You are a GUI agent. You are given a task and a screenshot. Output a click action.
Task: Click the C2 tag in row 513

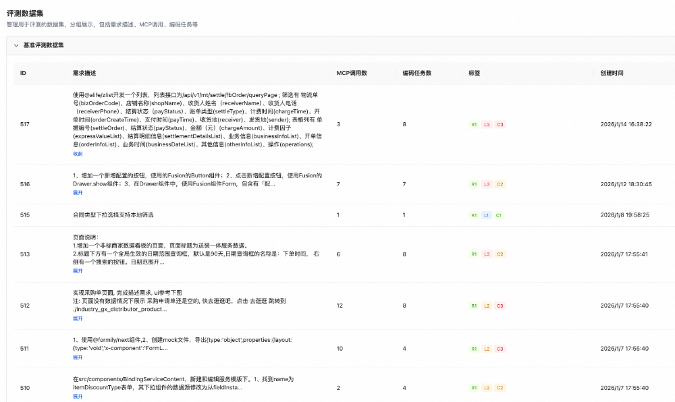click(x=500, y=254)
